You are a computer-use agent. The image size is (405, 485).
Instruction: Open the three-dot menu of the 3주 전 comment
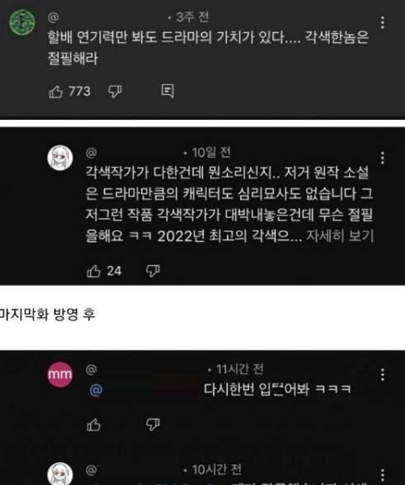coord(383,23)
